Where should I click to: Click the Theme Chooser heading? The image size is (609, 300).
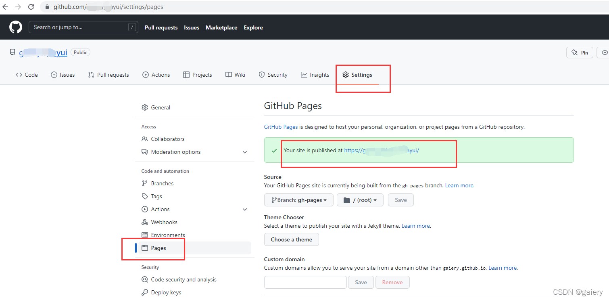(x=284, y=217)
